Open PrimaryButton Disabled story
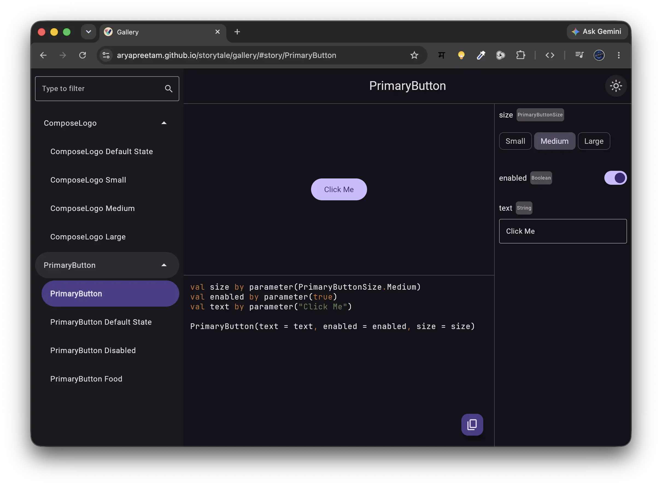The height and width of the screenshot is (487, 662). [110, 350]
